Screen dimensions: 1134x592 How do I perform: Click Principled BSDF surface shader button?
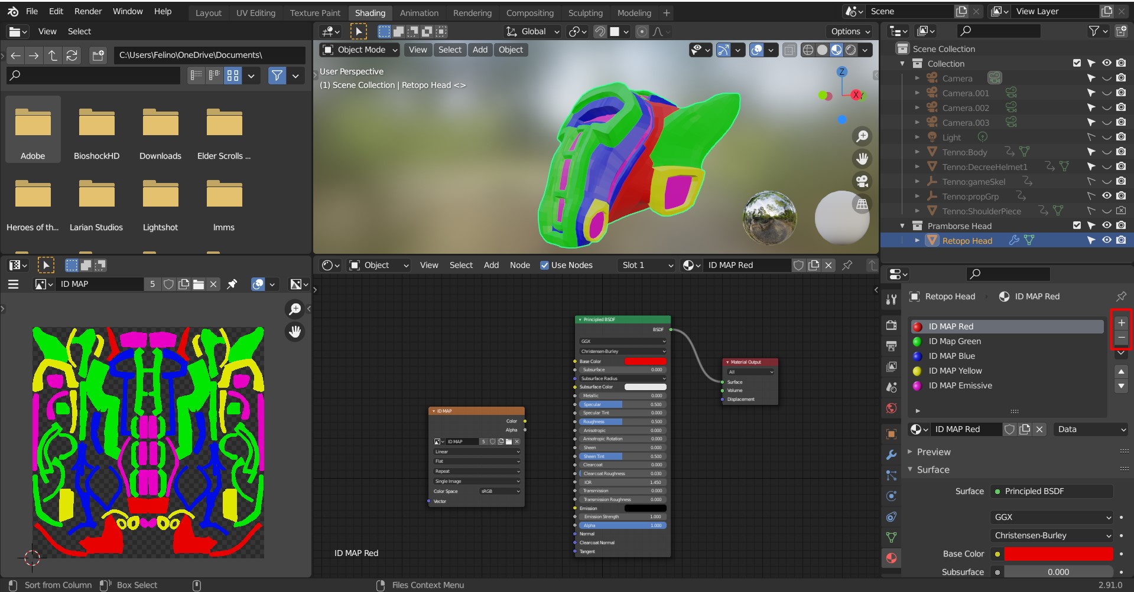click(1051, 491)
